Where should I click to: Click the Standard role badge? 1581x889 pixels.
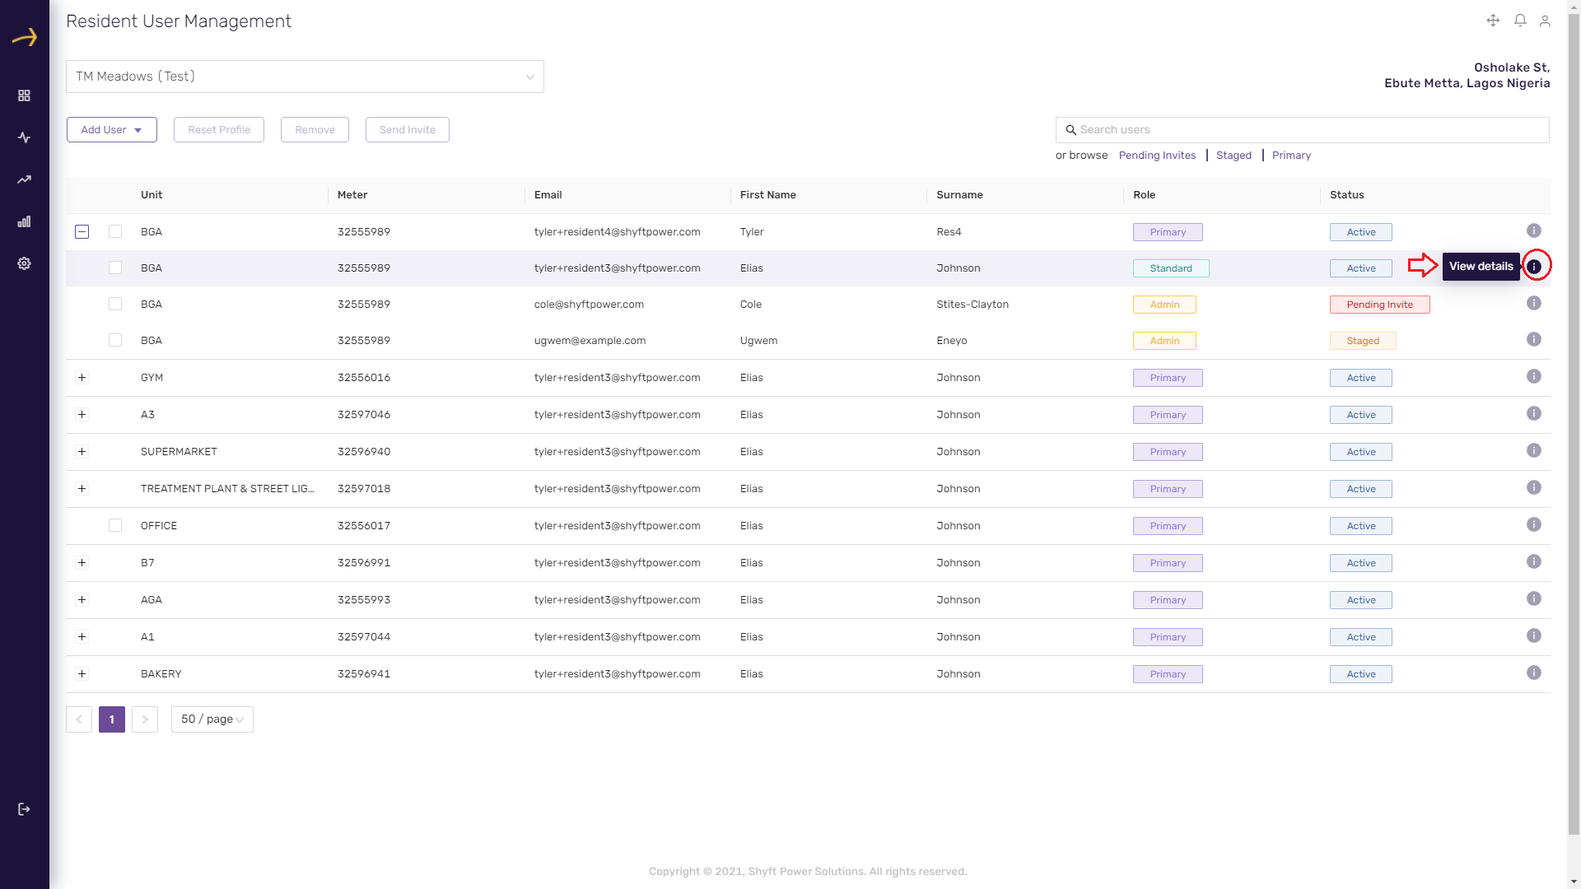pos(1171,268)
